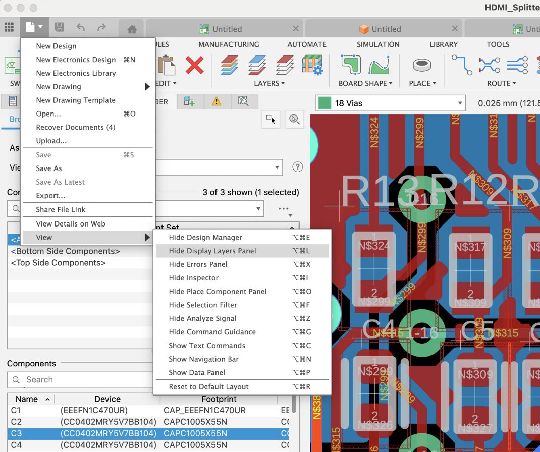Screen dimensions: 540x452
Task: Click the green 18 Vias color swatch
Action: tap(325, 103)
